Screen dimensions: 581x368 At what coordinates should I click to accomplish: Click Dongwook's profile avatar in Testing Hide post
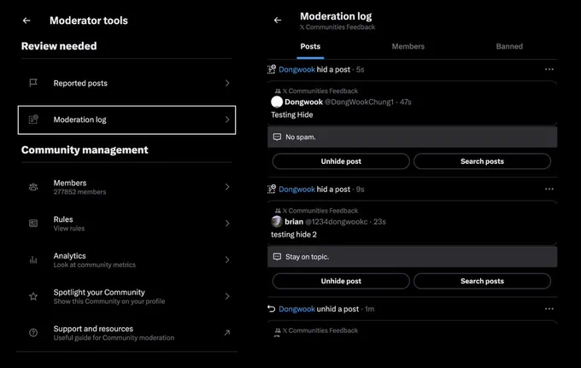pyautogui.click(x=277, y=102)
